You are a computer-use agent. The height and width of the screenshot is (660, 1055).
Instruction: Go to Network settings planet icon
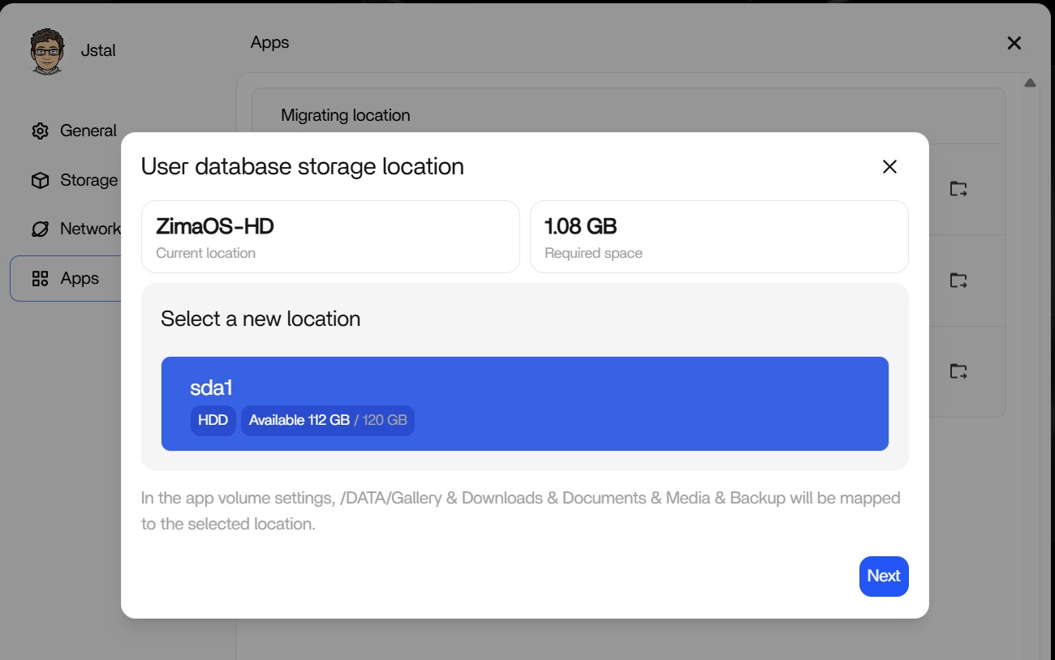(x=40, y=229)
